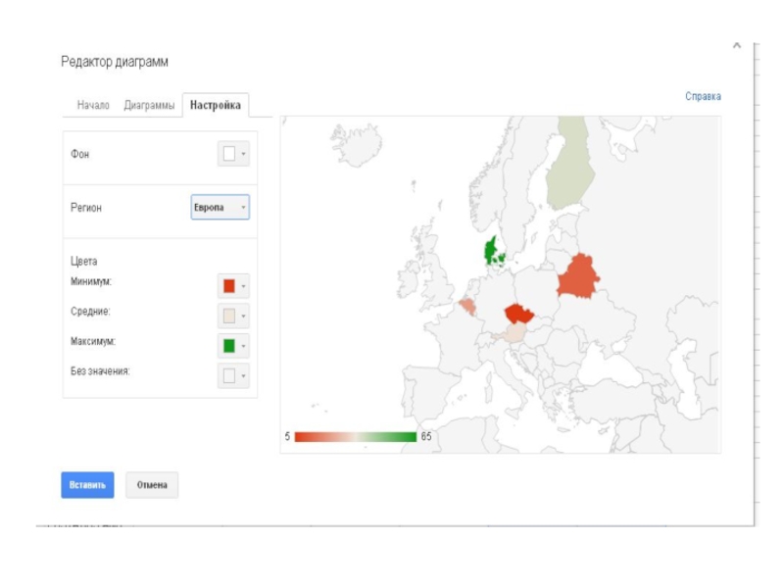The height and width of the screenshot is (588, 784).
Task: Click the red Czech Republic region
Action: click(x=516, y=314)
